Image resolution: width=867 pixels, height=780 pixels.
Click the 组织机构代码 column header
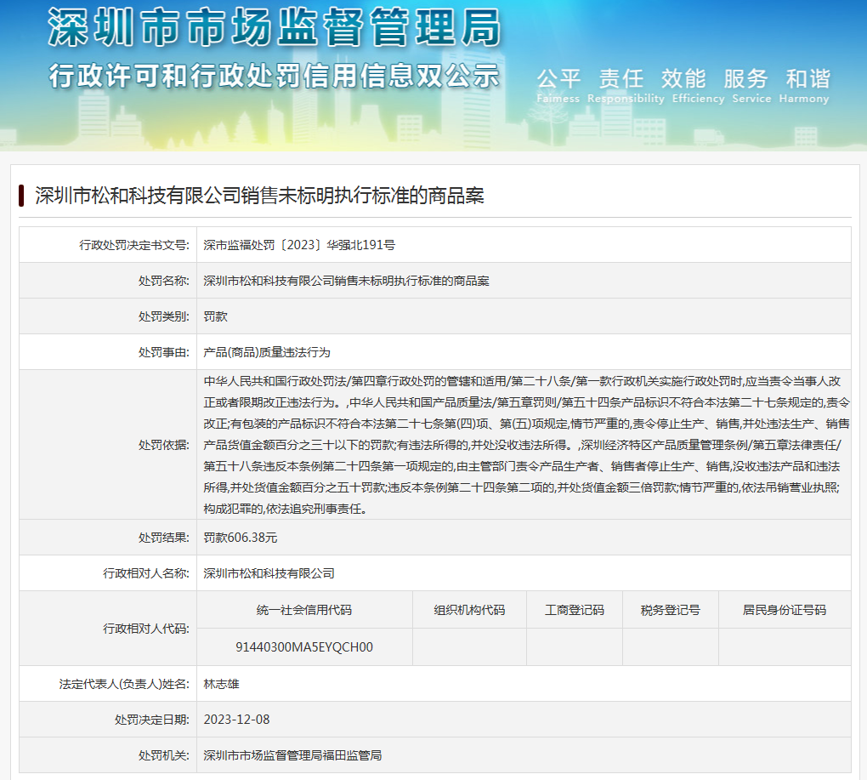tap(469, 610)
